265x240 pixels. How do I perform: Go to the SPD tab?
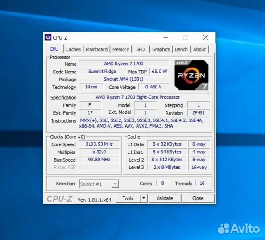pyautogui.click(x=141, y=49)
